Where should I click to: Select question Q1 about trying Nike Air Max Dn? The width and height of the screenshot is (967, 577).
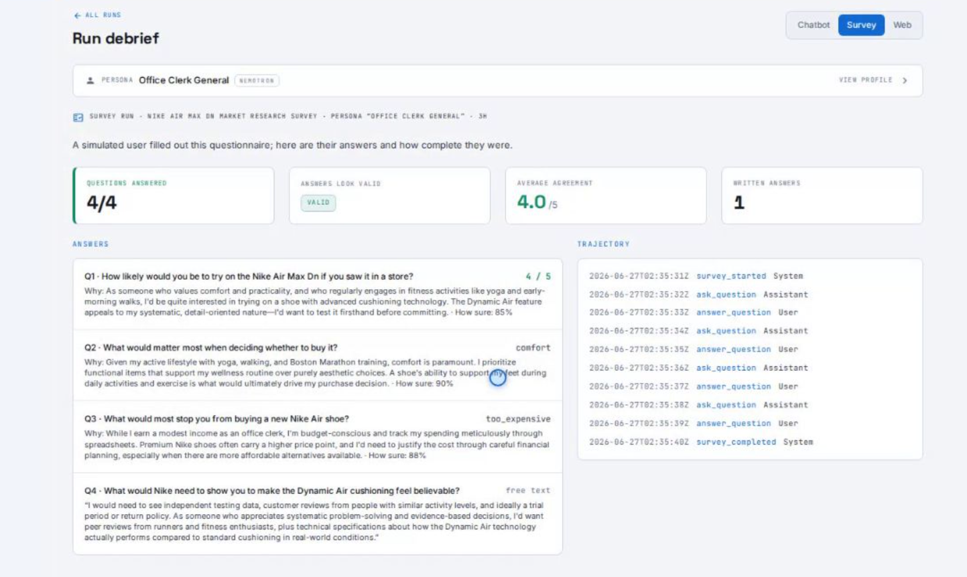[x=249, y=276]
